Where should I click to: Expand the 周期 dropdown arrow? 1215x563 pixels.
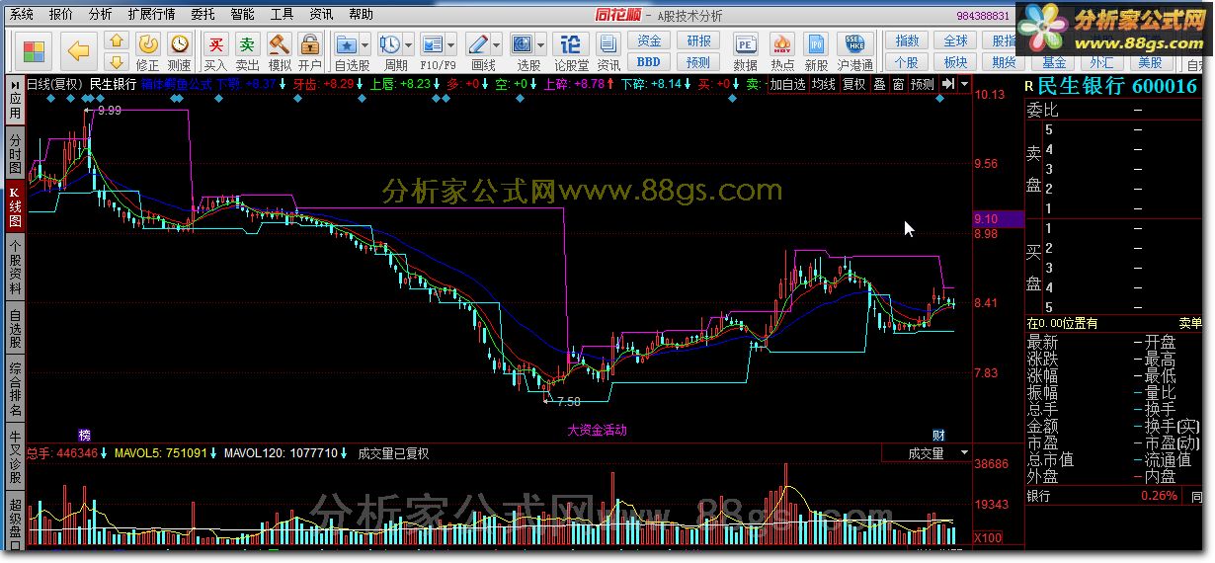coord(408,45)
